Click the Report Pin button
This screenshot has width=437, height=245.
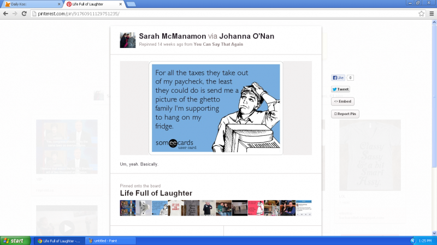(345, 113)
